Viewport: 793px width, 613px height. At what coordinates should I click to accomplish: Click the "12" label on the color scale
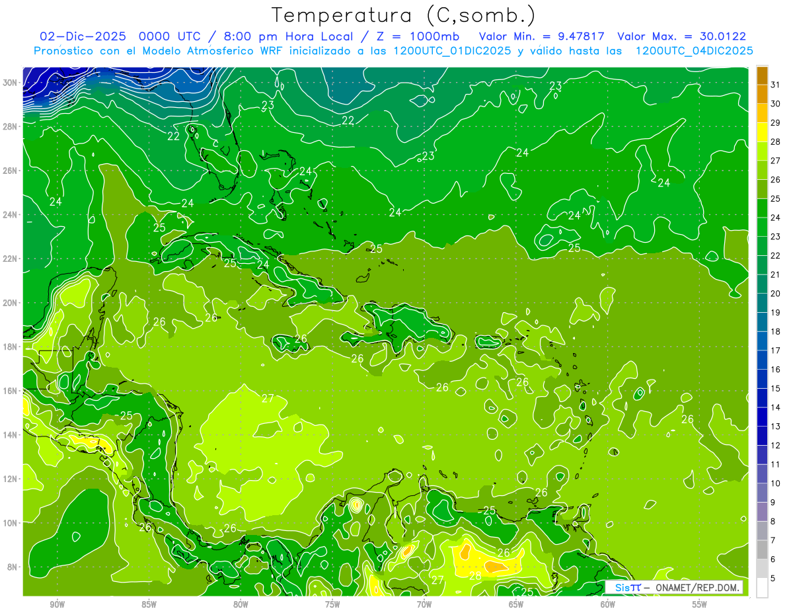point(775,445)
